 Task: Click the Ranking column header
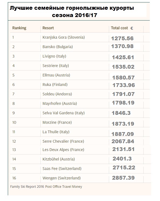point(19,28)
